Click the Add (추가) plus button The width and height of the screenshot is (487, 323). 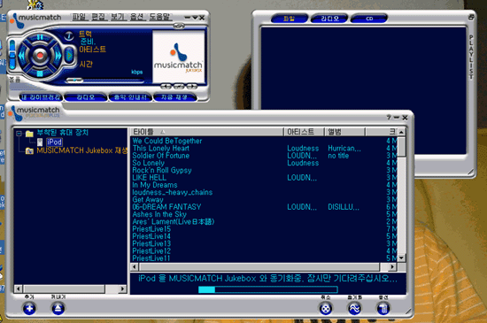(29, 308)
